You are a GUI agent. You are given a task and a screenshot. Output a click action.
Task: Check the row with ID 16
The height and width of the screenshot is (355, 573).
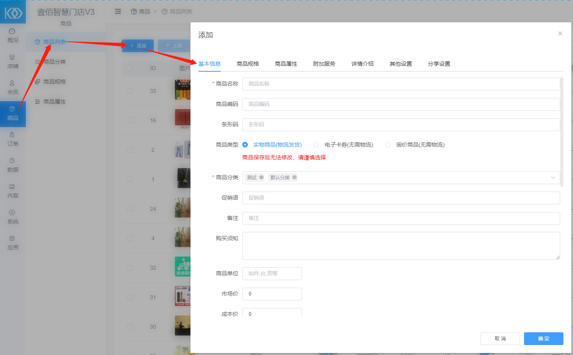point(130,120)
